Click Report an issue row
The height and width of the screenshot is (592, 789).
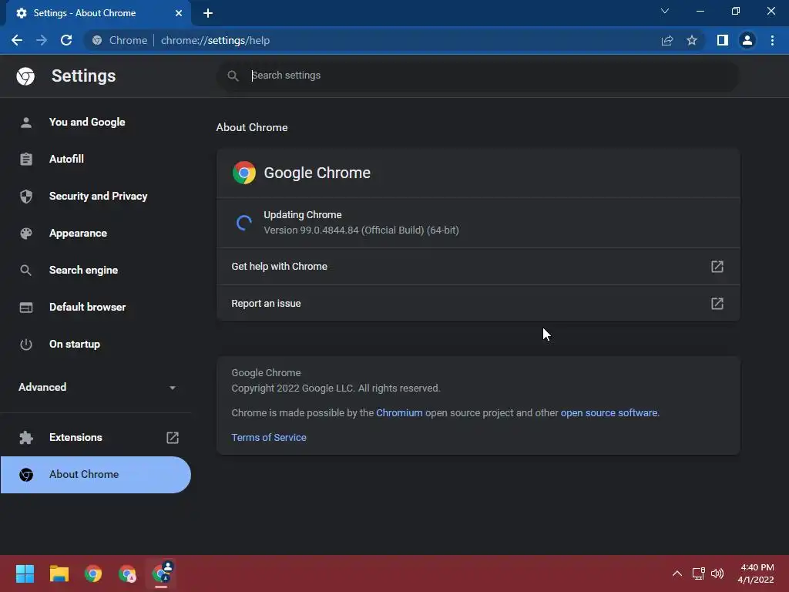[x=478, y=304]
